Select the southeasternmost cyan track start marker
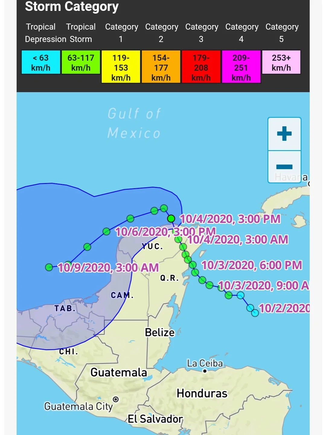The height and width of the screenshot is (435, 326). tap(255, 313)
